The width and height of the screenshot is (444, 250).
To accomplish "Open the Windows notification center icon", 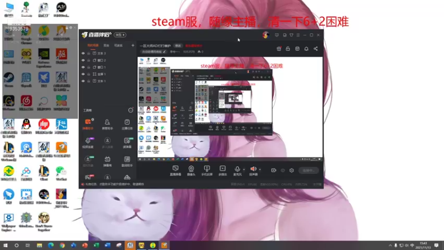I will point(436,245).
